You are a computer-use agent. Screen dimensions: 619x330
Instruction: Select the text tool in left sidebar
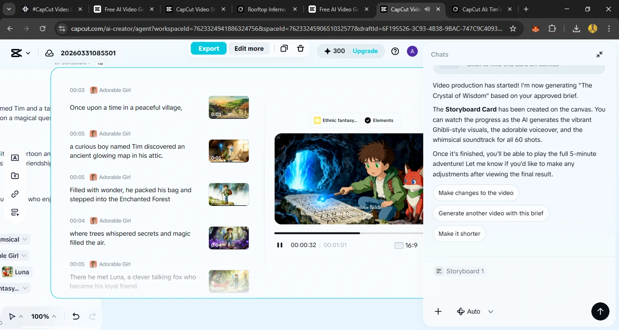tap(15, 158)
